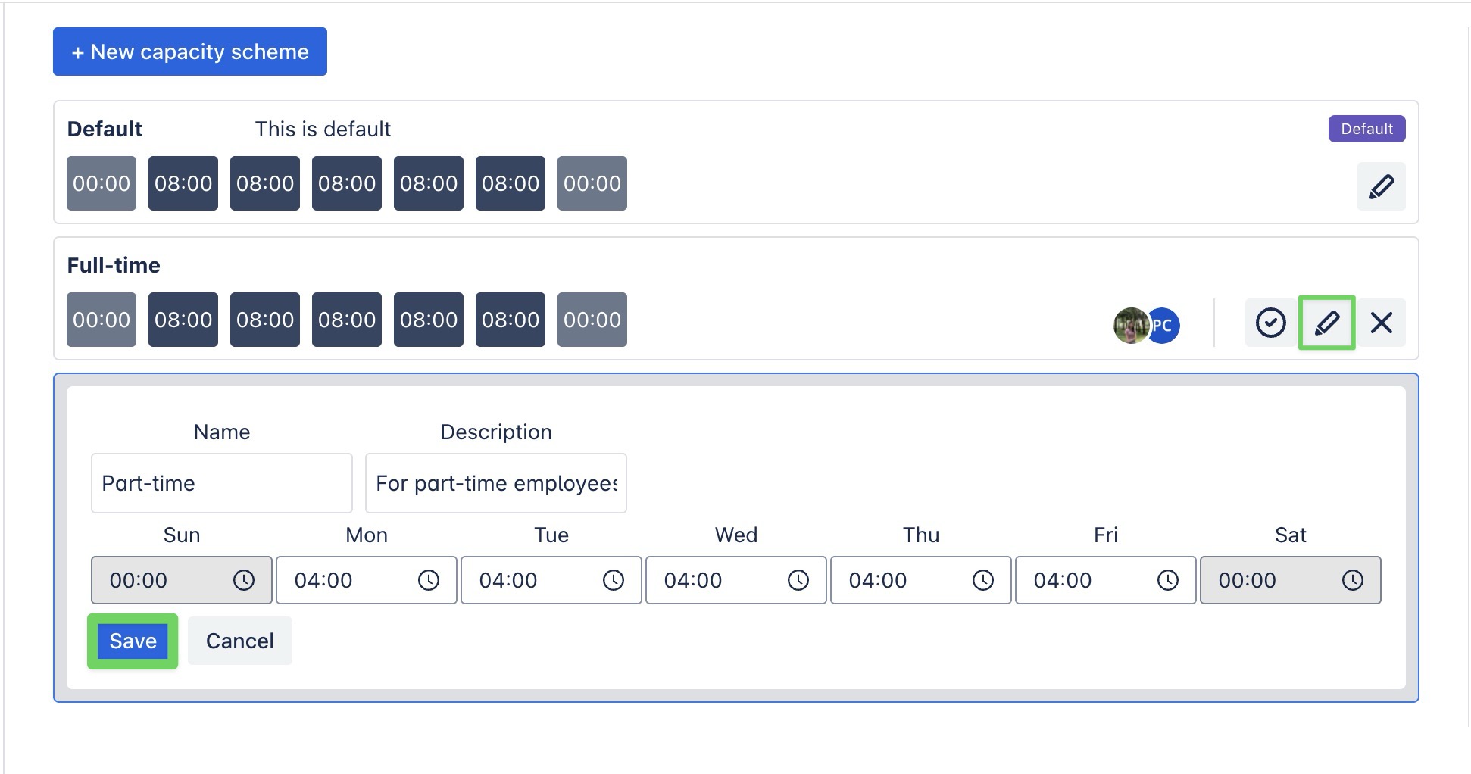The height and width of the screenshot is (774, 1471).
Task: Open the clock picker for Monday
Action: pos(428,580)
